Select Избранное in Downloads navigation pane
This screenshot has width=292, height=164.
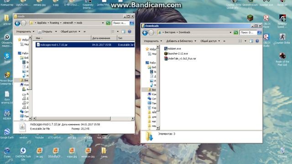click(x=151, y=49)
